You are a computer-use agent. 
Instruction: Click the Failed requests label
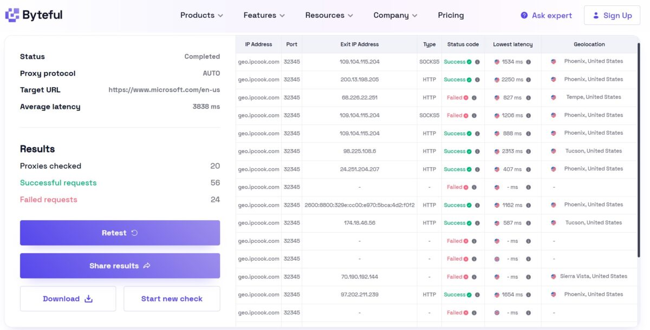49,200
